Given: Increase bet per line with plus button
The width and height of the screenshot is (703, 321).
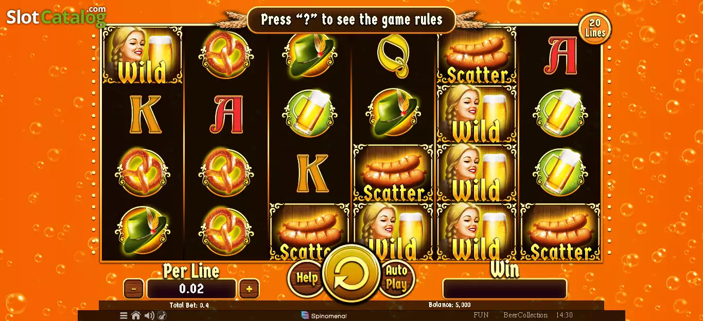Looking at the screenshot, I should (249, 289).
